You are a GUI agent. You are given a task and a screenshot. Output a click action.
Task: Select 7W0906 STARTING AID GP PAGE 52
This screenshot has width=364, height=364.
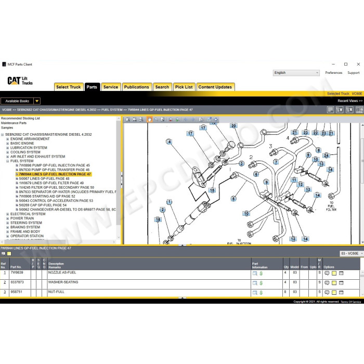tap(47, 196)
